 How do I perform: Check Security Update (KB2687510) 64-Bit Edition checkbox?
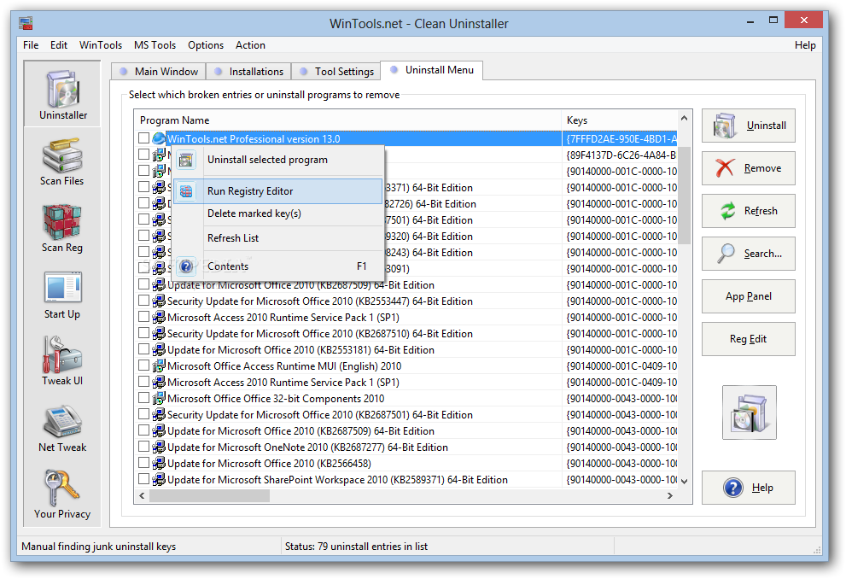(143, 333)
